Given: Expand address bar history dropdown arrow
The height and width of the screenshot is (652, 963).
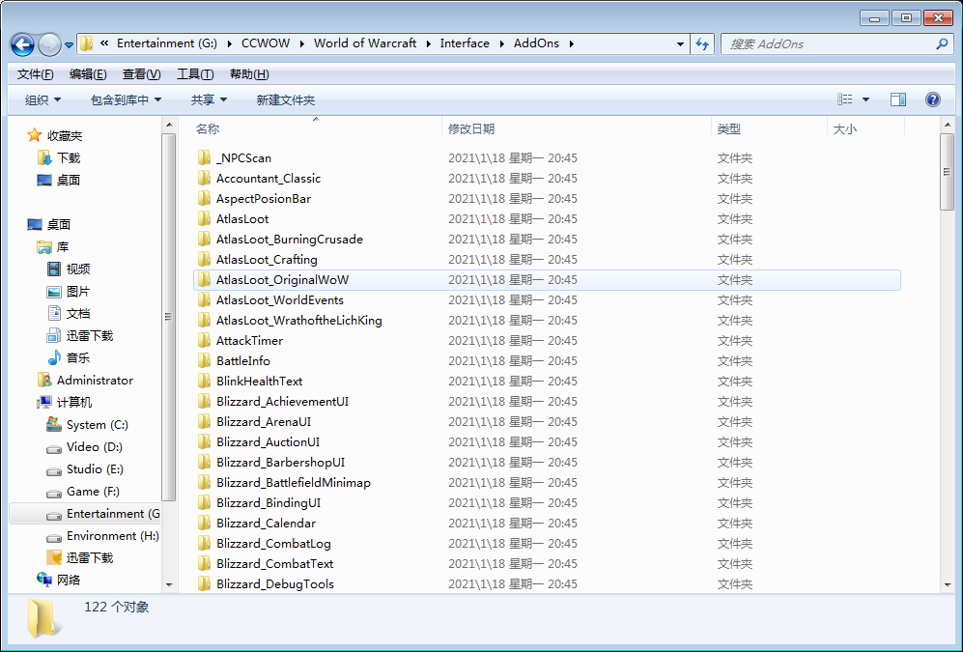Looking at the screenshot, I should point(682,44).
